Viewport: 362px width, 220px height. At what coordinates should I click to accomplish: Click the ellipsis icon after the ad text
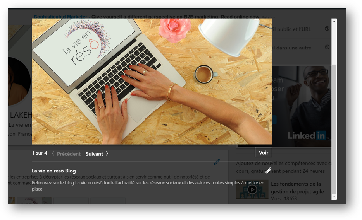coord(273,17)
